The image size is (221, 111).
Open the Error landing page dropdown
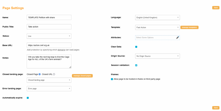49,89
